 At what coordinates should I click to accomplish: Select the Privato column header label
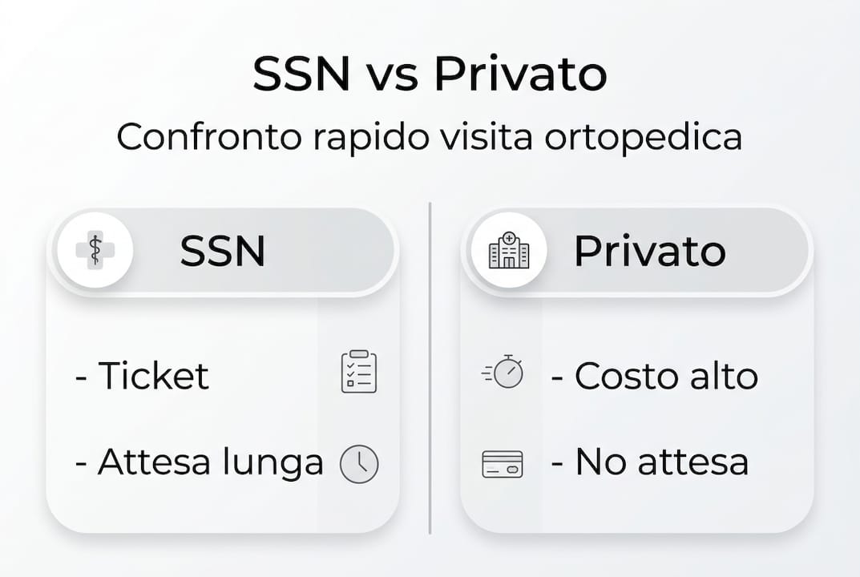[649, 252]
